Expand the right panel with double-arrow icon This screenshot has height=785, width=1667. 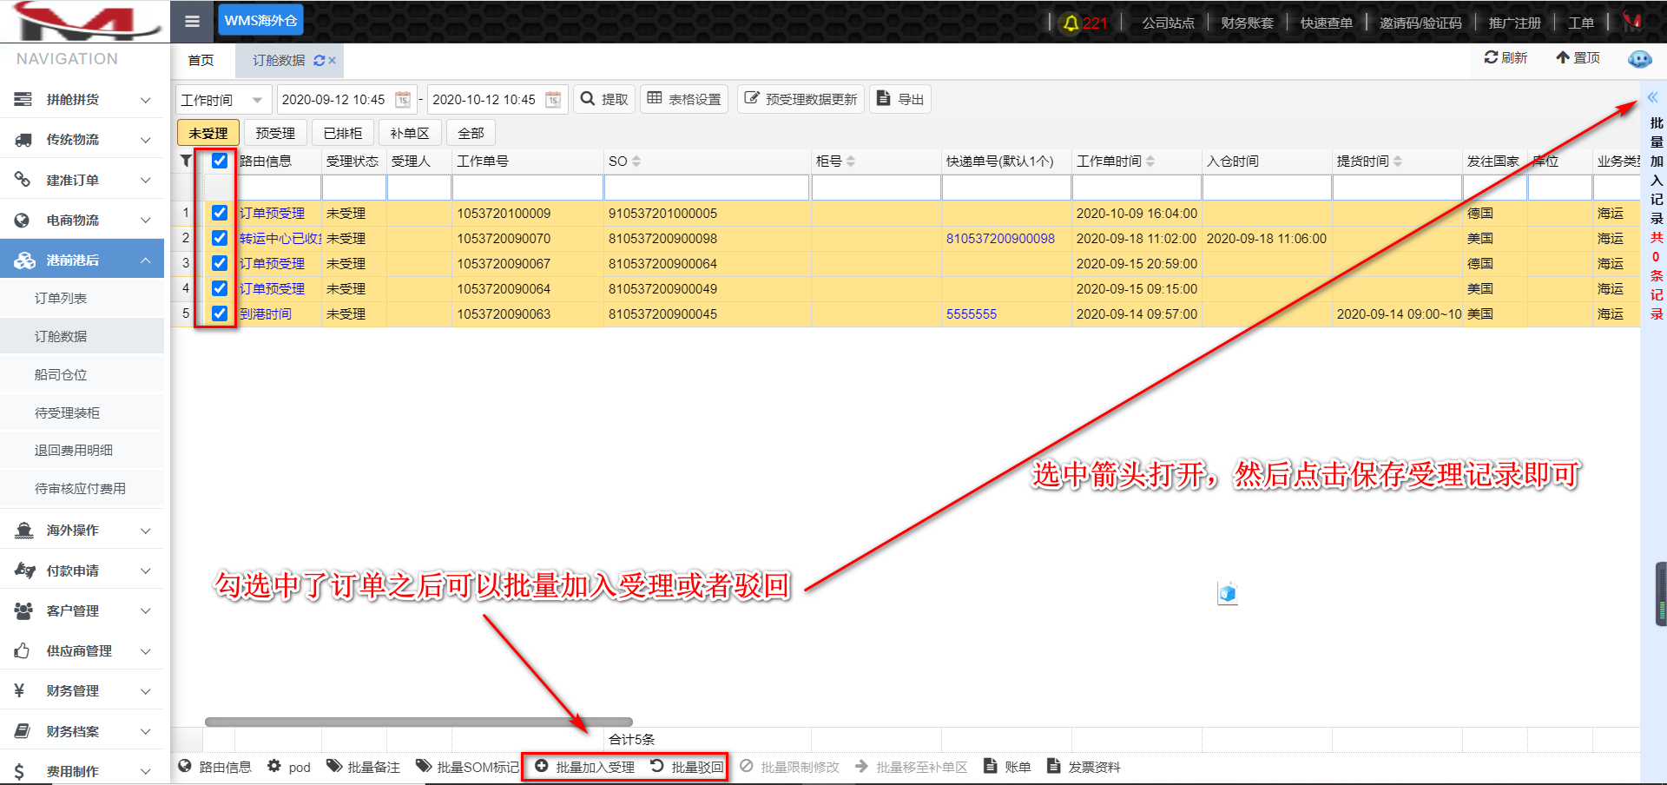[1652, 97]
